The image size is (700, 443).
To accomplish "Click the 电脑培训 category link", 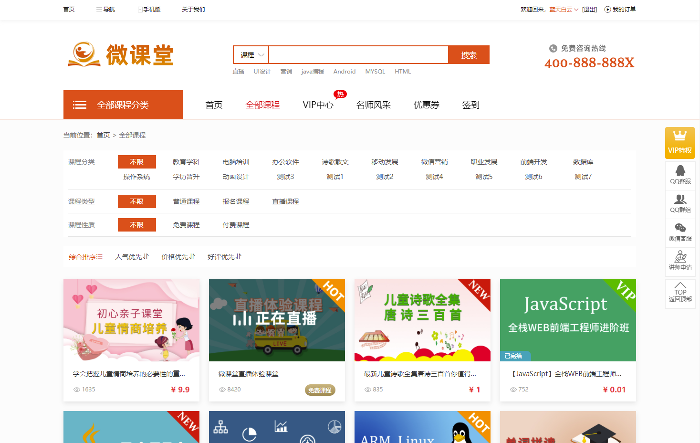I will pos(236,162).
